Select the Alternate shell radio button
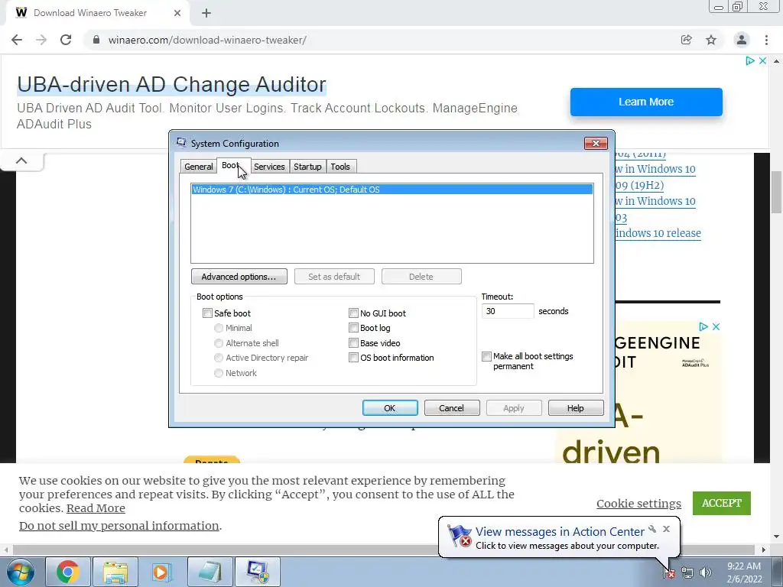The height and width of the screenshot is (587, 783). tap(218, 343)
